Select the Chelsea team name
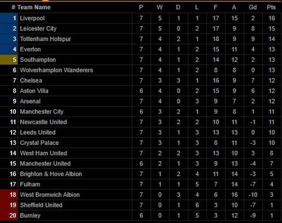Viewport: 282px width, 223px height. pos(31,80)
